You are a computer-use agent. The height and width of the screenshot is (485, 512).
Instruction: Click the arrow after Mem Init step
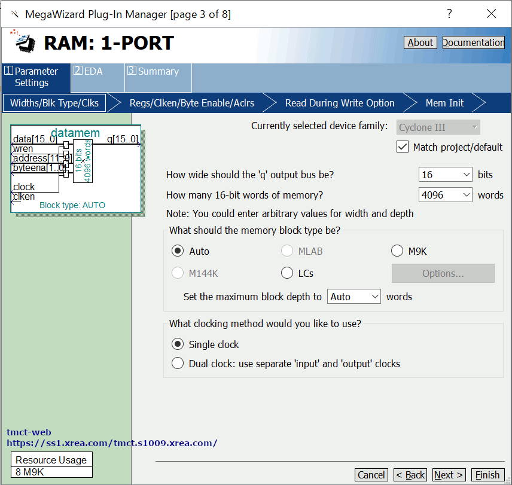coord(479,103)
